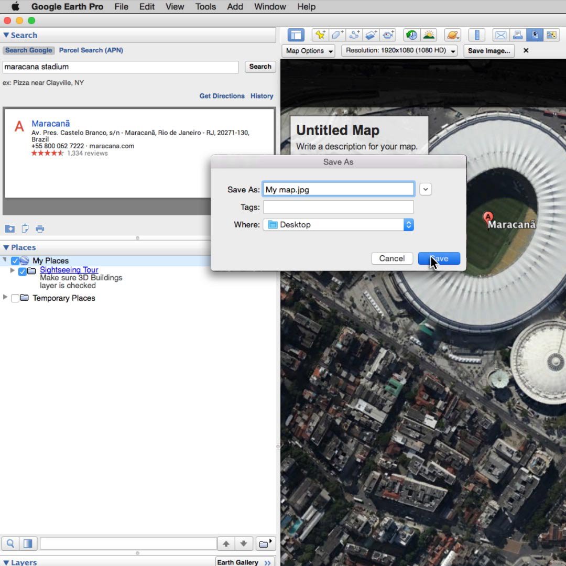Add a placemark with the pushpin icon
This screenshot has width=566, height=566.
(x=320, y=35)
